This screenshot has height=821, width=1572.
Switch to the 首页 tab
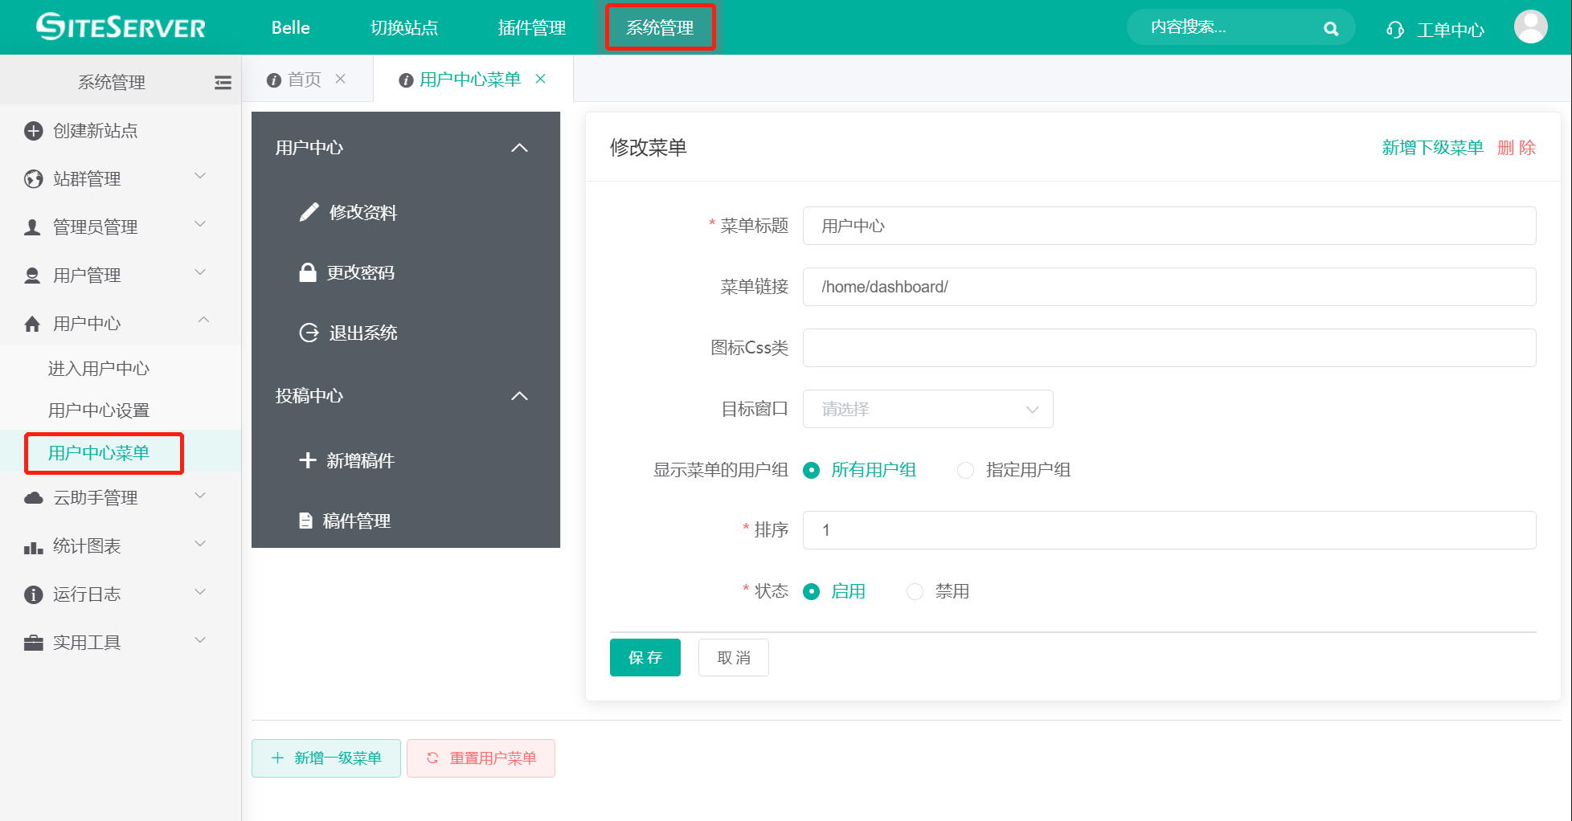click(305, 79)
